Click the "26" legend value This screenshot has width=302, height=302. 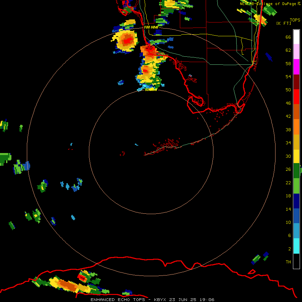288,169
